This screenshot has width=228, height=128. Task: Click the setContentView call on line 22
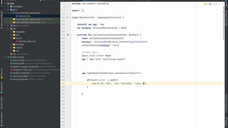click(x=100, y=45)
